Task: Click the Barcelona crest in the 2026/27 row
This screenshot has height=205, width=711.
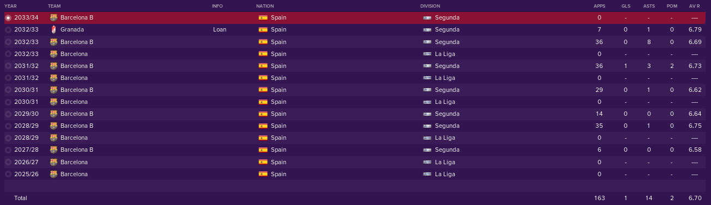Action: pyautogui.click(x=53, y=162)
